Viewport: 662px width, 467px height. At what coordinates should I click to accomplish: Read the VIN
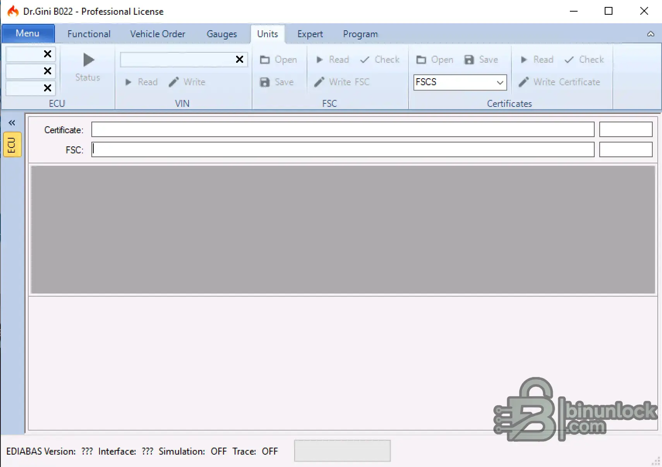[x=141, y=82]
